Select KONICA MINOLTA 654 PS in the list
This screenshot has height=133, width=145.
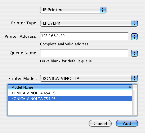70,93
